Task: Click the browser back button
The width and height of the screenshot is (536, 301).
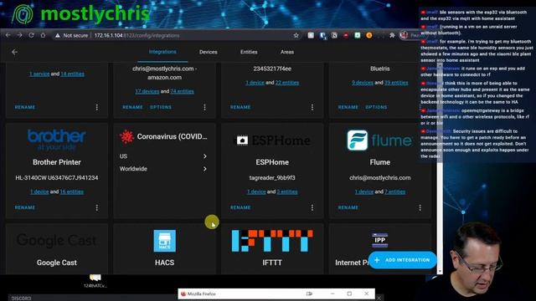Action: click(x=8, y=35)
